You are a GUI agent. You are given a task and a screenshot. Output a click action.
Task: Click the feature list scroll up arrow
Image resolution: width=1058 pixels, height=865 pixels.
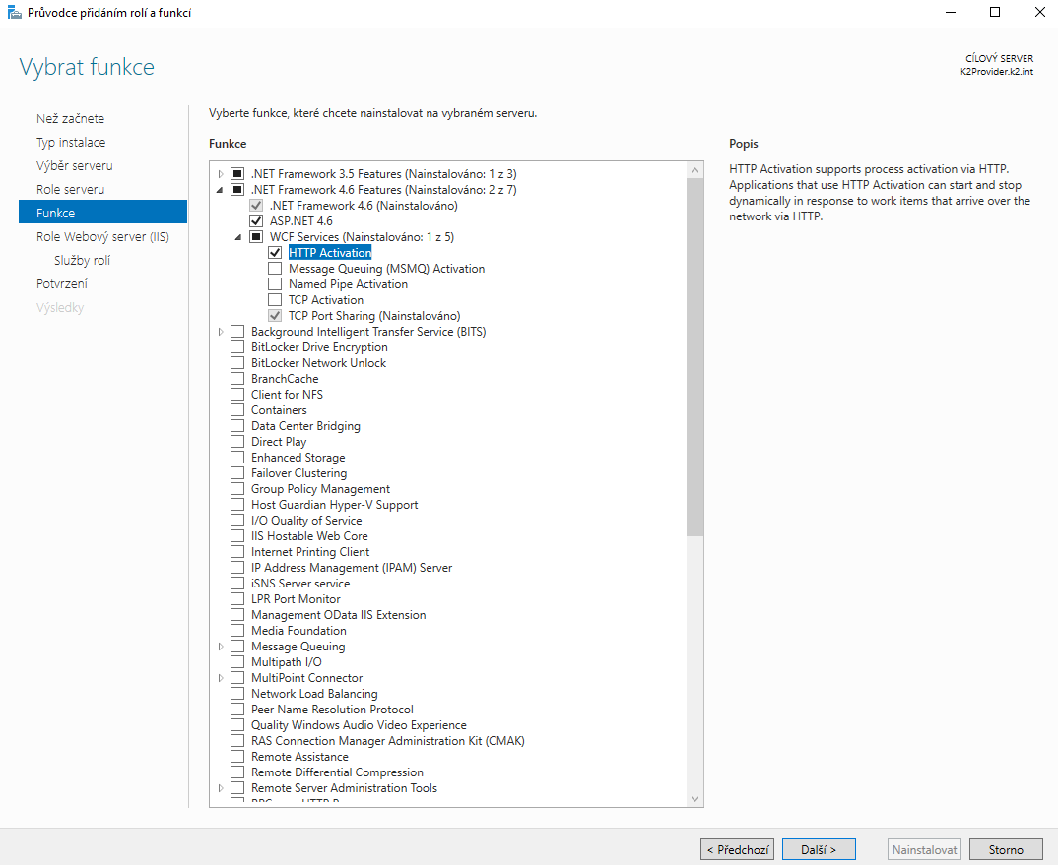[694, 170]
